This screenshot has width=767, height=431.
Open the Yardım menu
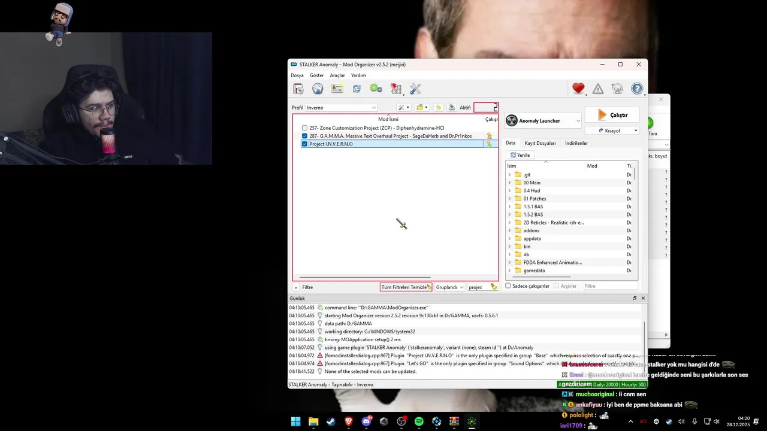[x=358, y=75]
